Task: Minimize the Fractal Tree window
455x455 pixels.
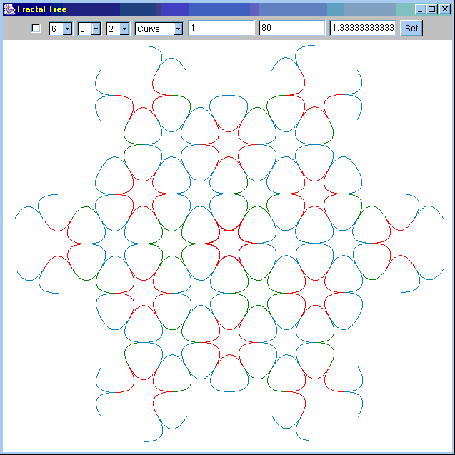Action: pyautogui.click(x=420, y=9)
